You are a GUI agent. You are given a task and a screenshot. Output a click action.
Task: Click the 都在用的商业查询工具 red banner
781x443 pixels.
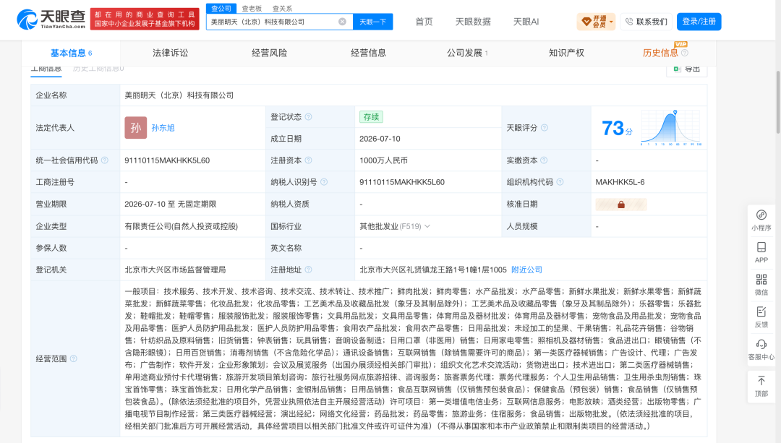click(x=145, y=19)
